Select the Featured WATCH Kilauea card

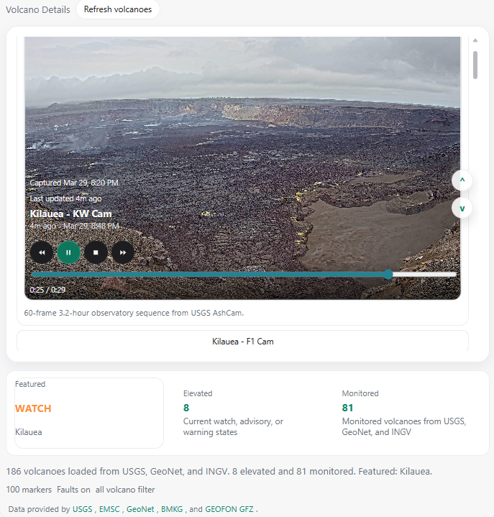coord(89,413)
